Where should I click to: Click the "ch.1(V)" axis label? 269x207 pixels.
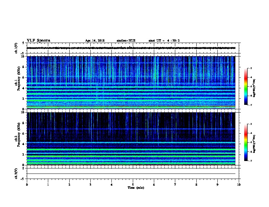click(x=16, y=48)
